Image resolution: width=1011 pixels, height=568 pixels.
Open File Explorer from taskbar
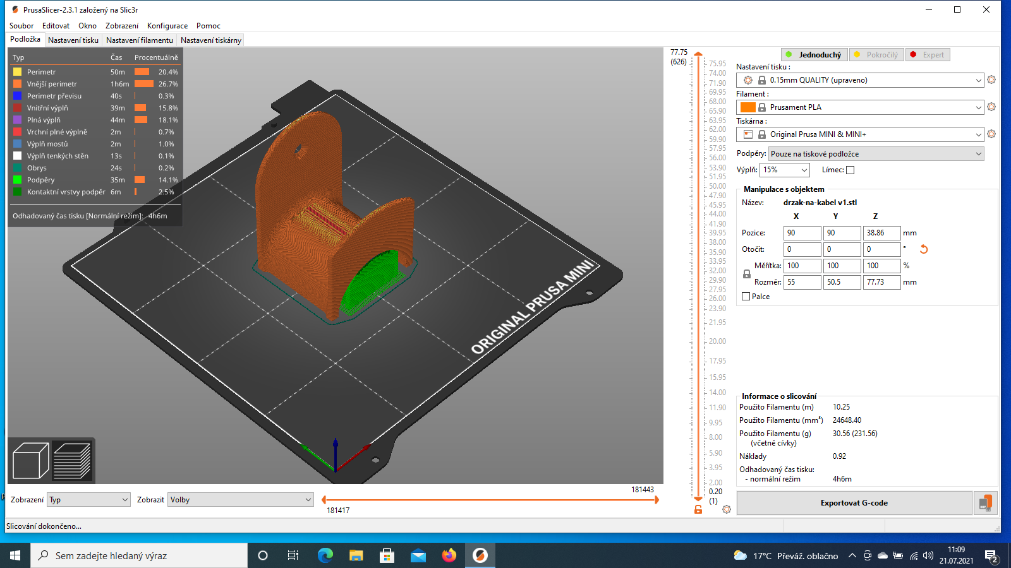[356, 555]
